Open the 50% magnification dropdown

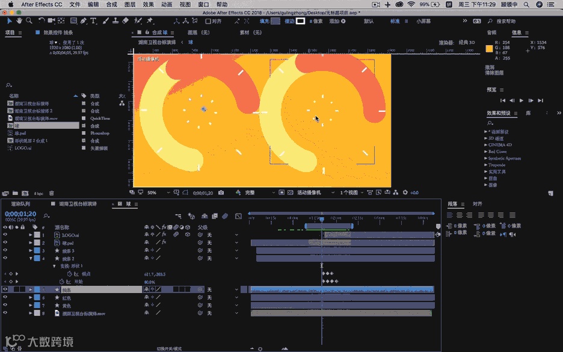pyautogui.click(x=155, y=193)
